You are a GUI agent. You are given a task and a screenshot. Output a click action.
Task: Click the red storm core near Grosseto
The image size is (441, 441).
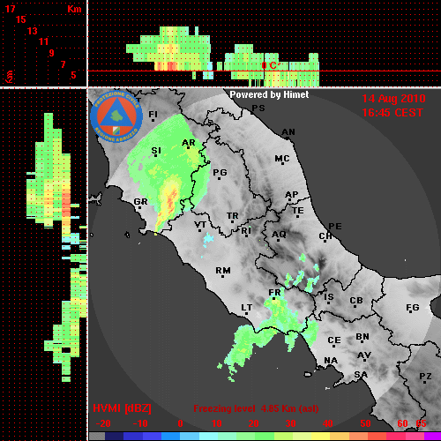[171, 201]
